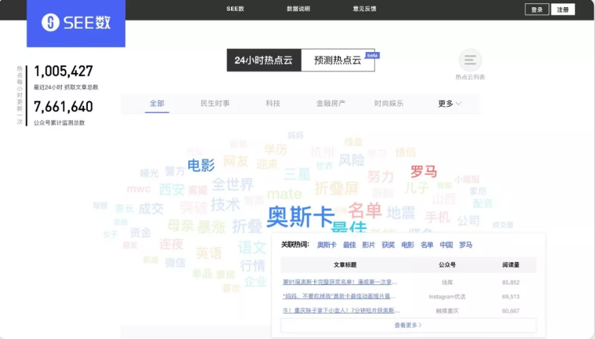Image resolution: width=595 pixels, height=339 pixels.
Task: Select the 民生时事 tab
Action: (x=215, y=103)
